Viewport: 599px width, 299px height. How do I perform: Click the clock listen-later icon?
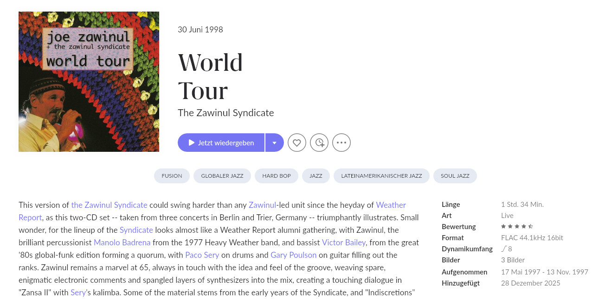(x=319, y=143)
